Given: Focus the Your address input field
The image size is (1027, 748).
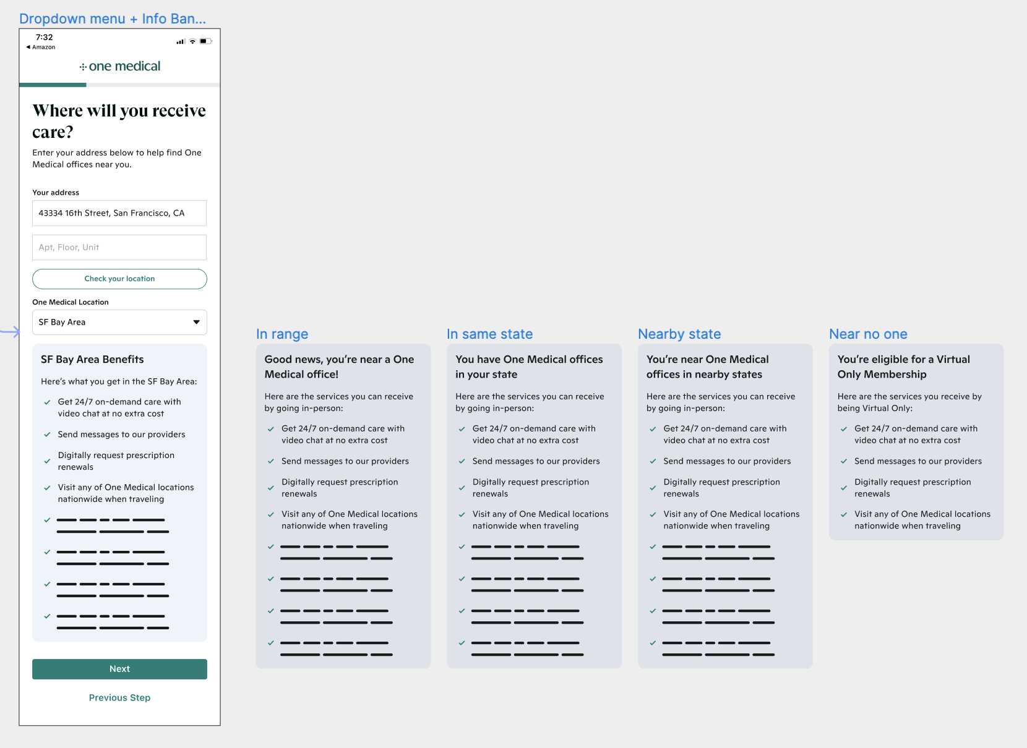Looking at the screenshot, I should 119,213.
